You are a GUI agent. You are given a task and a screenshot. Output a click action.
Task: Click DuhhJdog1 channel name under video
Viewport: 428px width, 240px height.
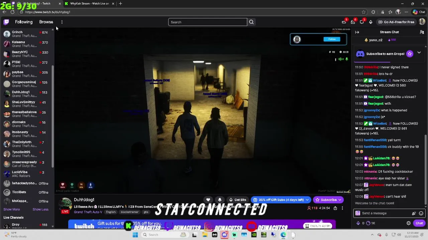[x=84, y=200]
